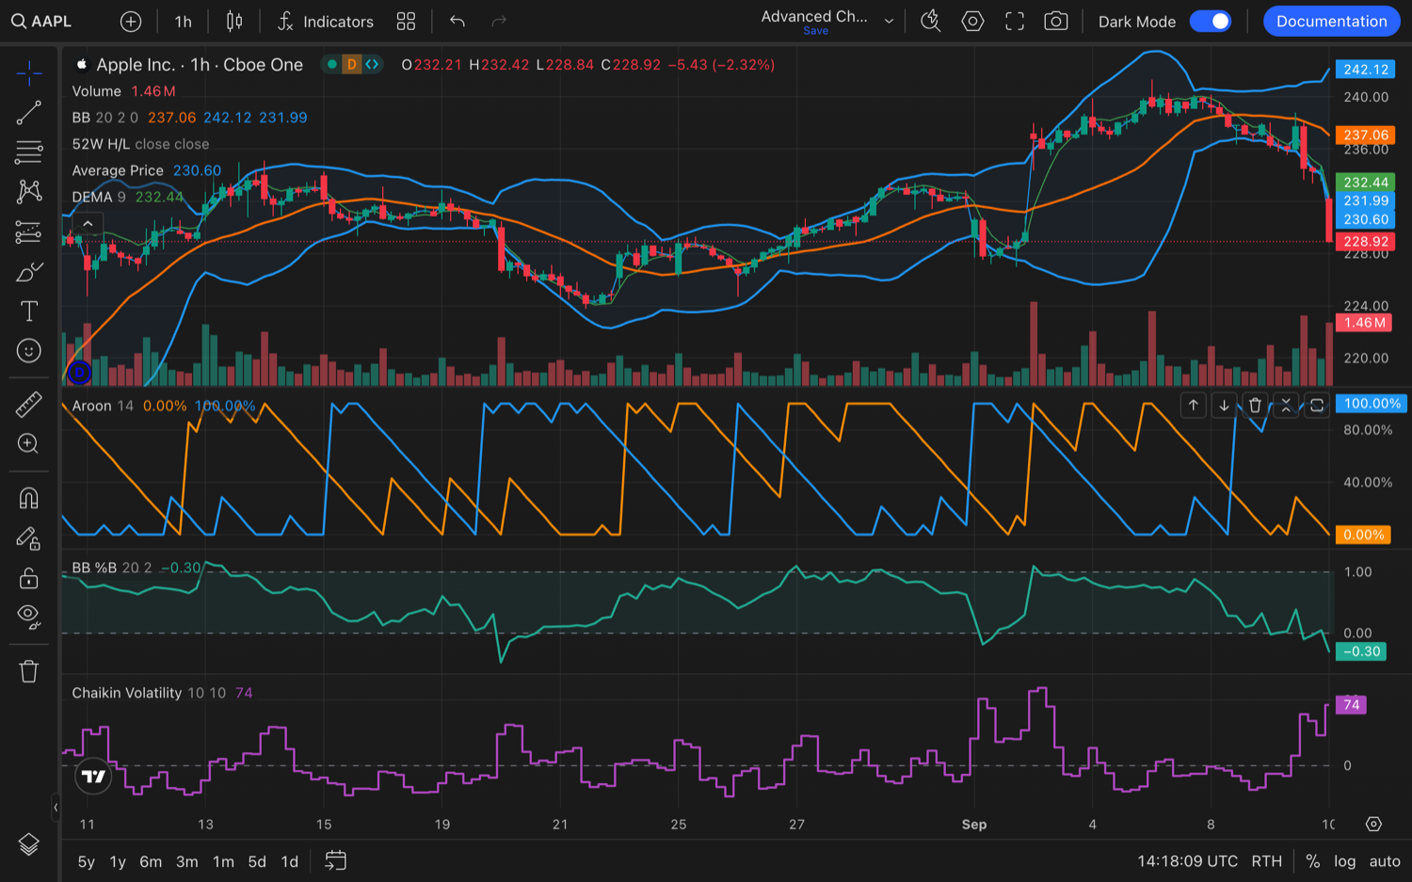Click the Chaikin Volatility legend
Image resolution: width=1412 pixels, height=882 pixels.
(149, 693)
